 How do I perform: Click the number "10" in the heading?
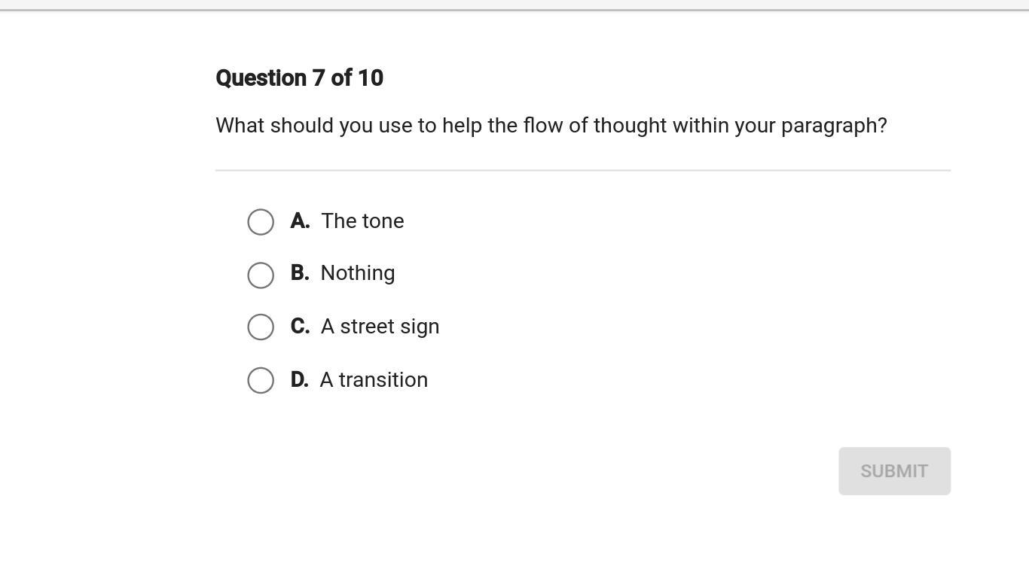pyautogui.click(x=370, y=78)
